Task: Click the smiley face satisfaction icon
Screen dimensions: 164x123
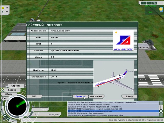Action: pyautogui.click(x=3, y=8)
